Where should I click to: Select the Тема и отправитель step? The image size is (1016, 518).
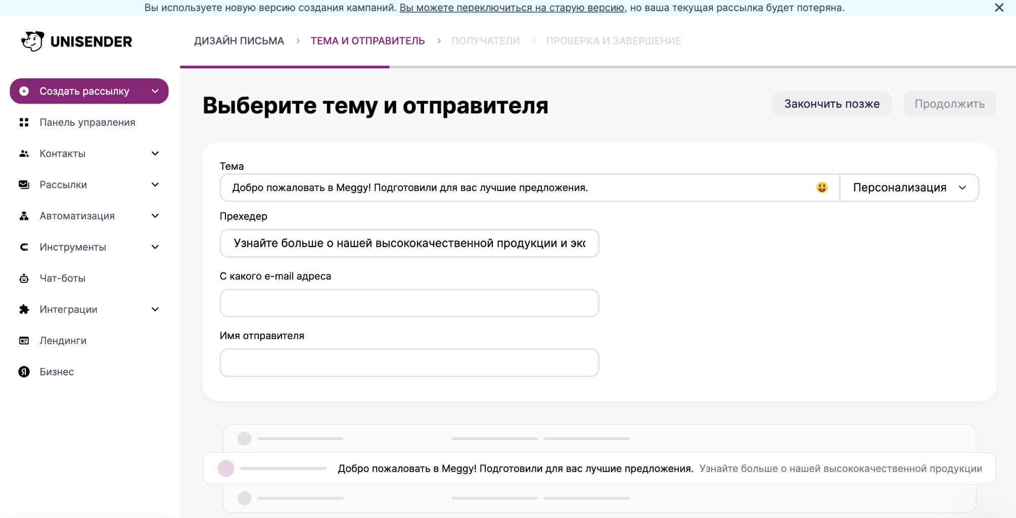click(x=367, y=41)
